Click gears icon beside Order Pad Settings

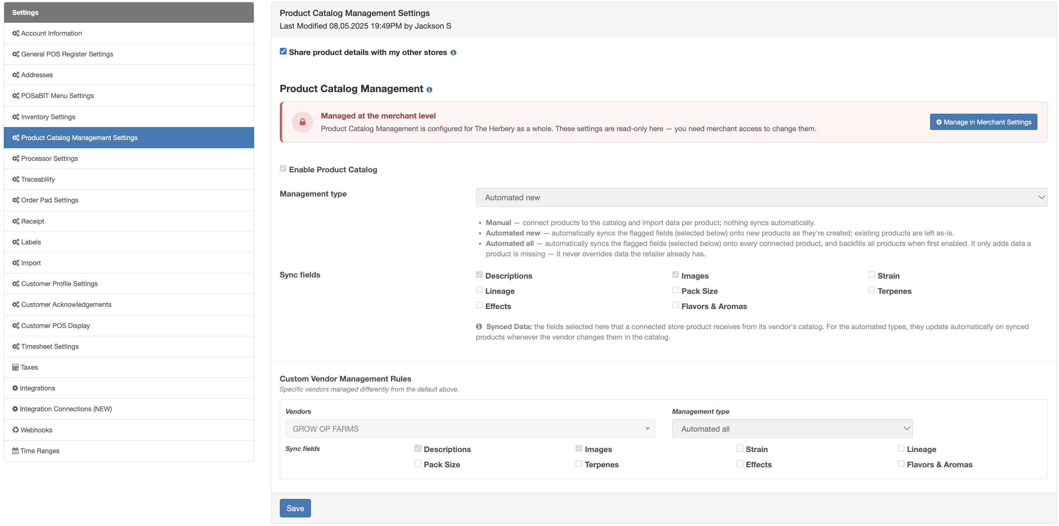(16, 200)
